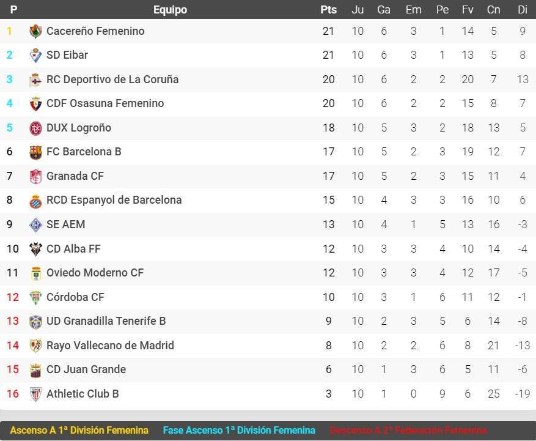Click the Fv column header

pyautogui.click(x=468, y=10)
